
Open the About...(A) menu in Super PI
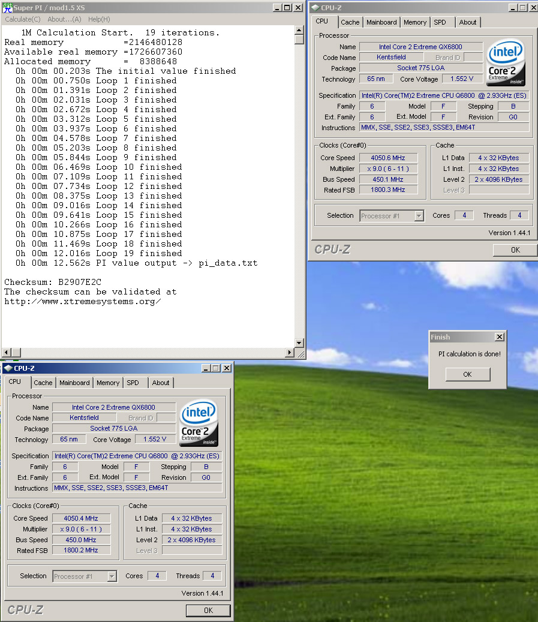[64, 19]
